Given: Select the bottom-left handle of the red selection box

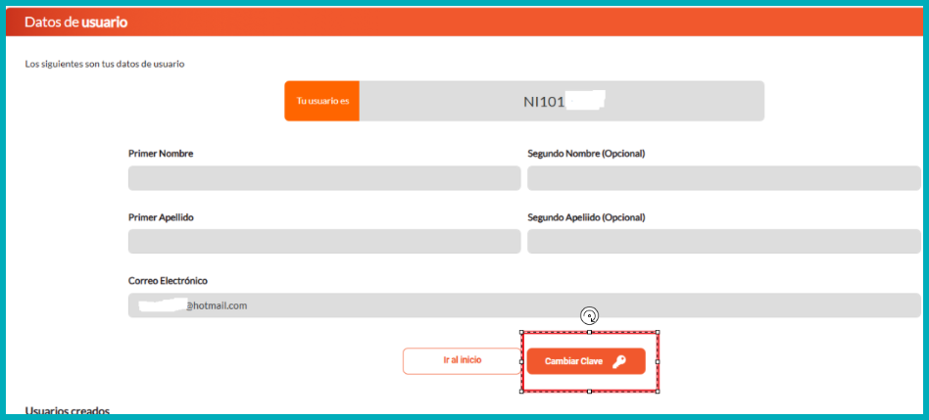Looking at the screenshot, I should (x=521, y=392).
